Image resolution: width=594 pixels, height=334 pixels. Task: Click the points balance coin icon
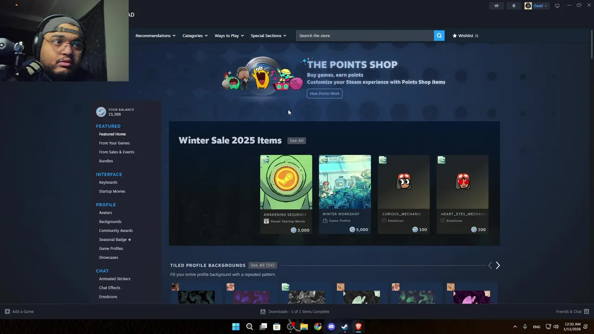click(x=101, y=112)
